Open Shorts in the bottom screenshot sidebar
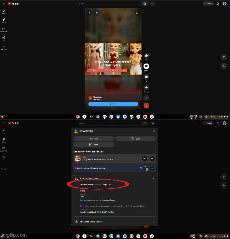Viewport: 230px width, 239px height. click(4, 140)
